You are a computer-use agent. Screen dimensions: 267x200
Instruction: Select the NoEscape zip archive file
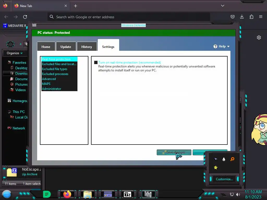[24, 172]
